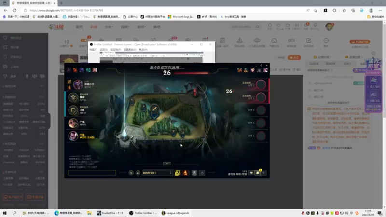
Task: Click the Douyu logo
Action: tap(56, 27)
